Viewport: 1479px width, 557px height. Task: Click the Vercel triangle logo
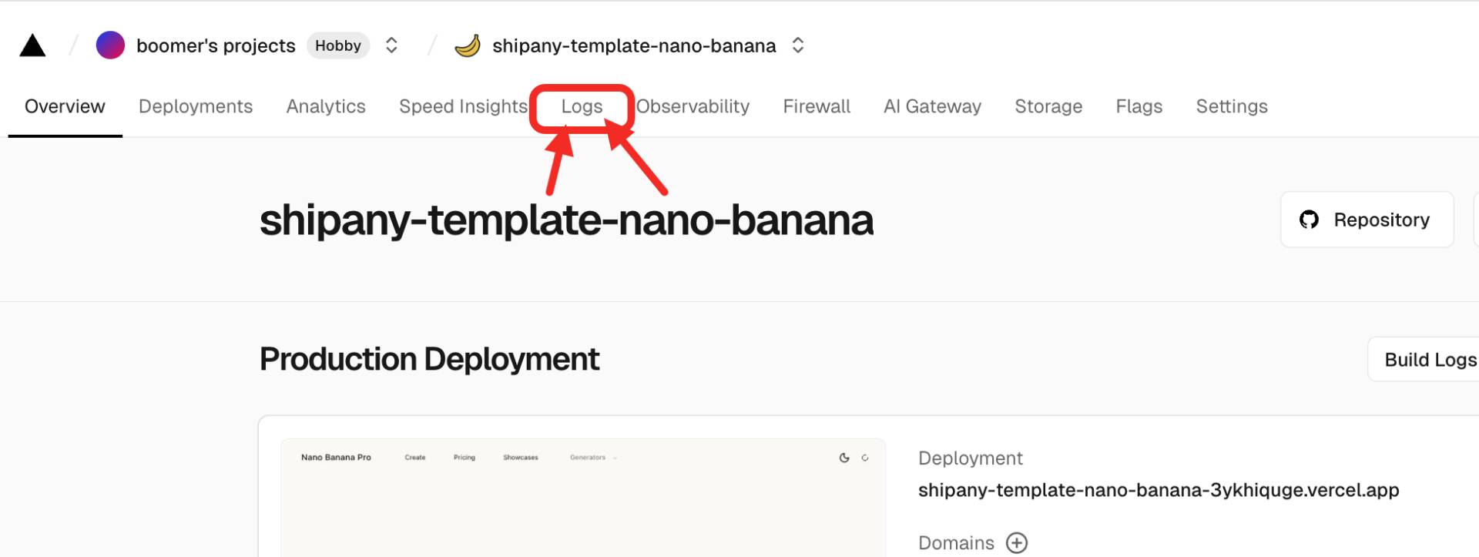coord(32,46)
